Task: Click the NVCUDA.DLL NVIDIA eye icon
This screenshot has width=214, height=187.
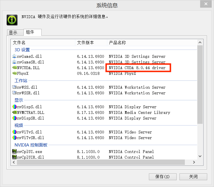Action: [x=14, y=67]
